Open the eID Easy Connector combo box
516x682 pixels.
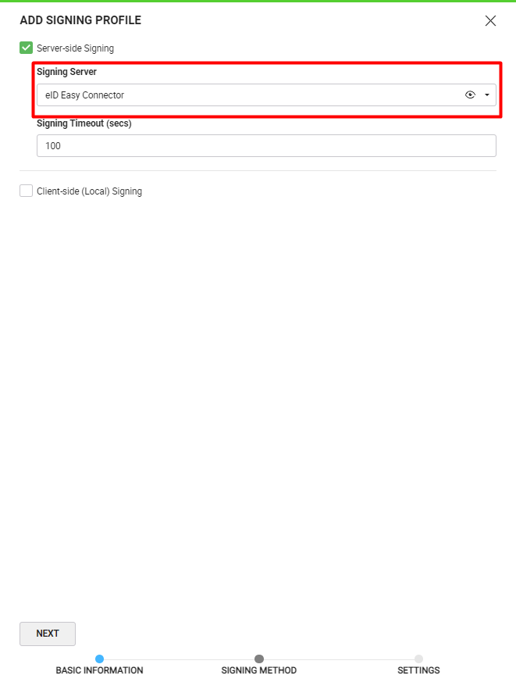[x=234, y=95]
